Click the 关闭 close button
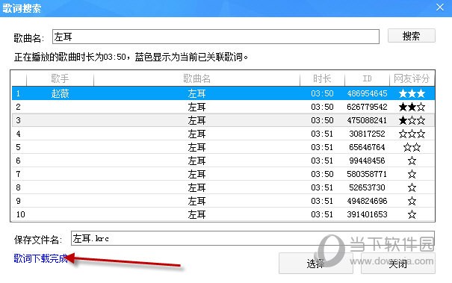452x283 pixels. tap(397, 264)
